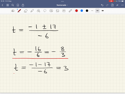Open the page thumbnails grid view
This screenshot has height=94, width=125.
tap(8, 5)
